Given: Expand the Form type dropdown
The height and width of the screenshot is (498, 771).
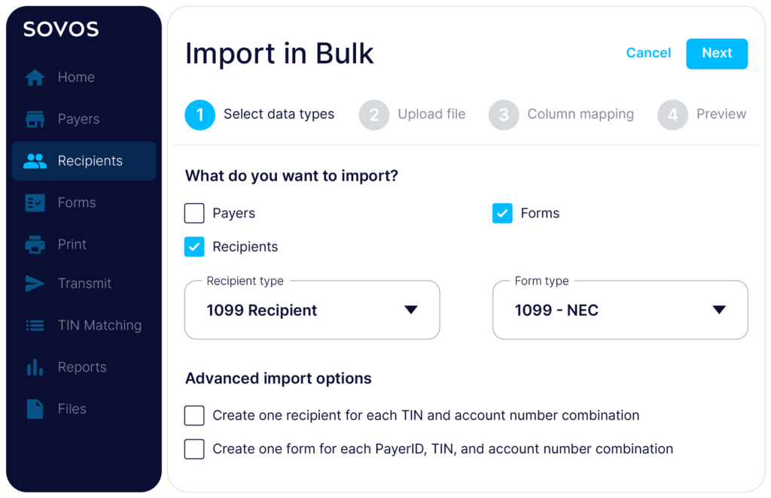Looking at the screenshot, I should click(620, 310).
